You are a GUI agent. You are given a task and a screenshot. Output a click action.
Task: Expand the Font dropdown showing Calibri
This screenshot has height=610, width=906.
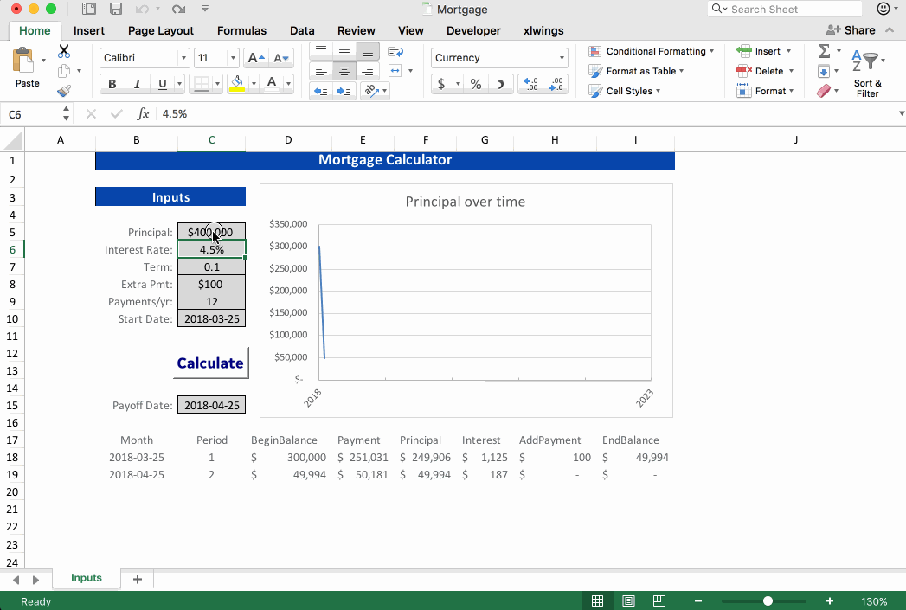click(143, 58)
